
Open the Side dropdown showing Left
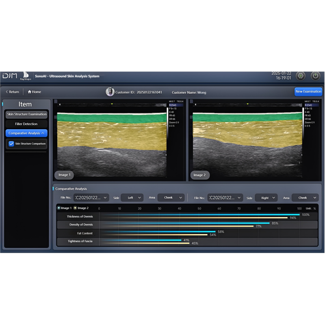(132, 197)
